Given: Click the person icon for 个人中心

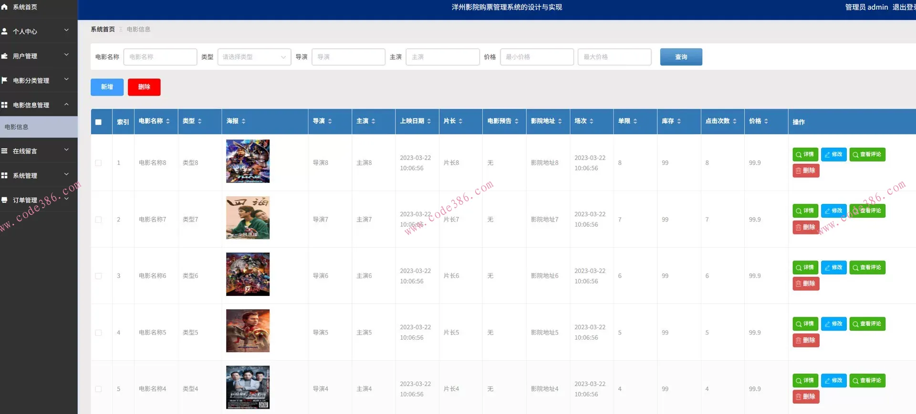Looking at the screenshot, I should [4, 31].
